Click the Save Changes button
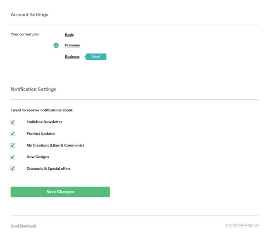The width and height of the screenshot is (272, 237). pos(60,192)
